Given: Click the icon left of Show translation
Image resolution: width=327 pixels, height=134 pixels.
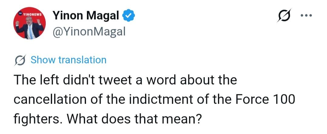Looking at the screenshot, I should (21, 60).
